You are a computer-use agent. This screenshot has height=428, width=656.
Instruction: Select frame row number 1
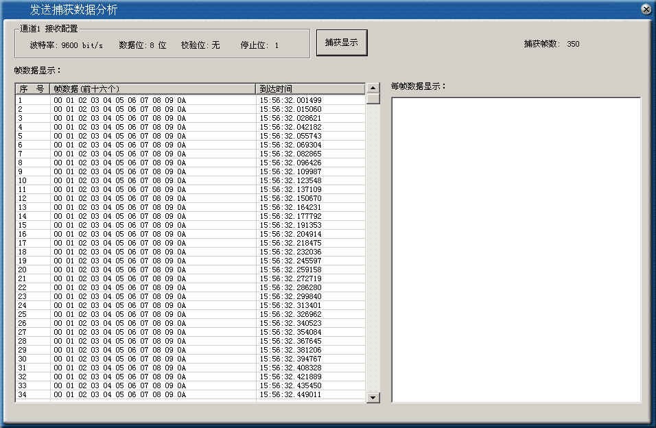(x=190, y=100)
